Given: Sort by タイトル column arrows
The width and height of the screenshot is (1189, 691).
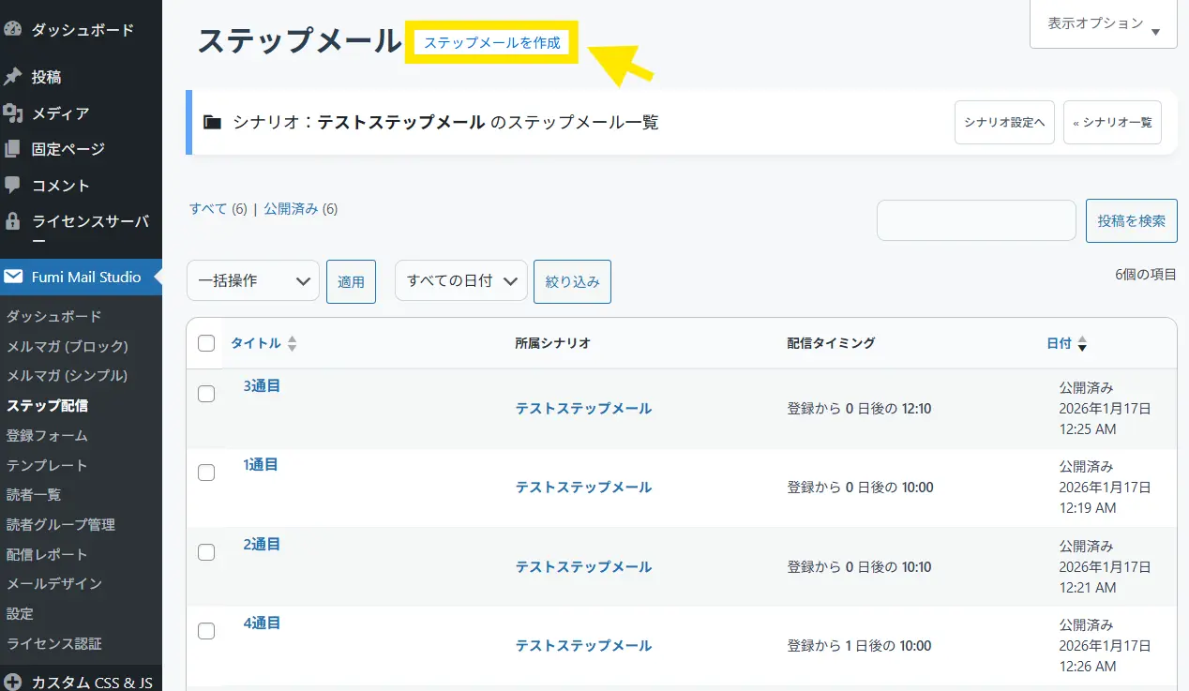Looking at the screenshot, I should coord(292,344).
